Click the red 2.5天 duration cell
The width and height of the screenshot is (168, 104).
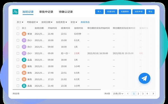(77, 53)
